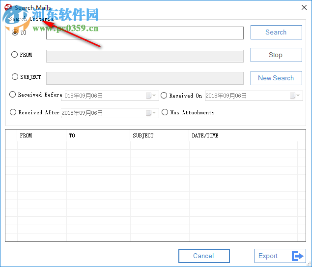Select the FROM radio button
Image resolution: width=312 pixels, height=267 pixels.
point(15,55)
